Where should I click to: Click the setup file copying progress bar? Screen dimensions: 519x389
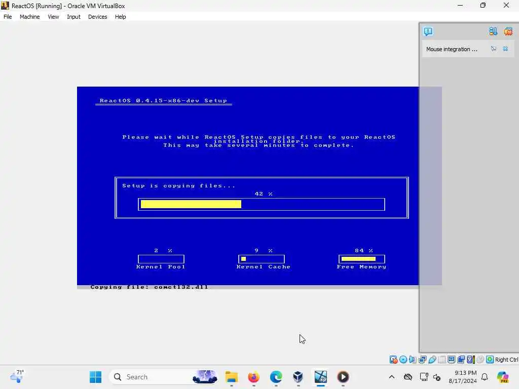(x=262, y=205)
